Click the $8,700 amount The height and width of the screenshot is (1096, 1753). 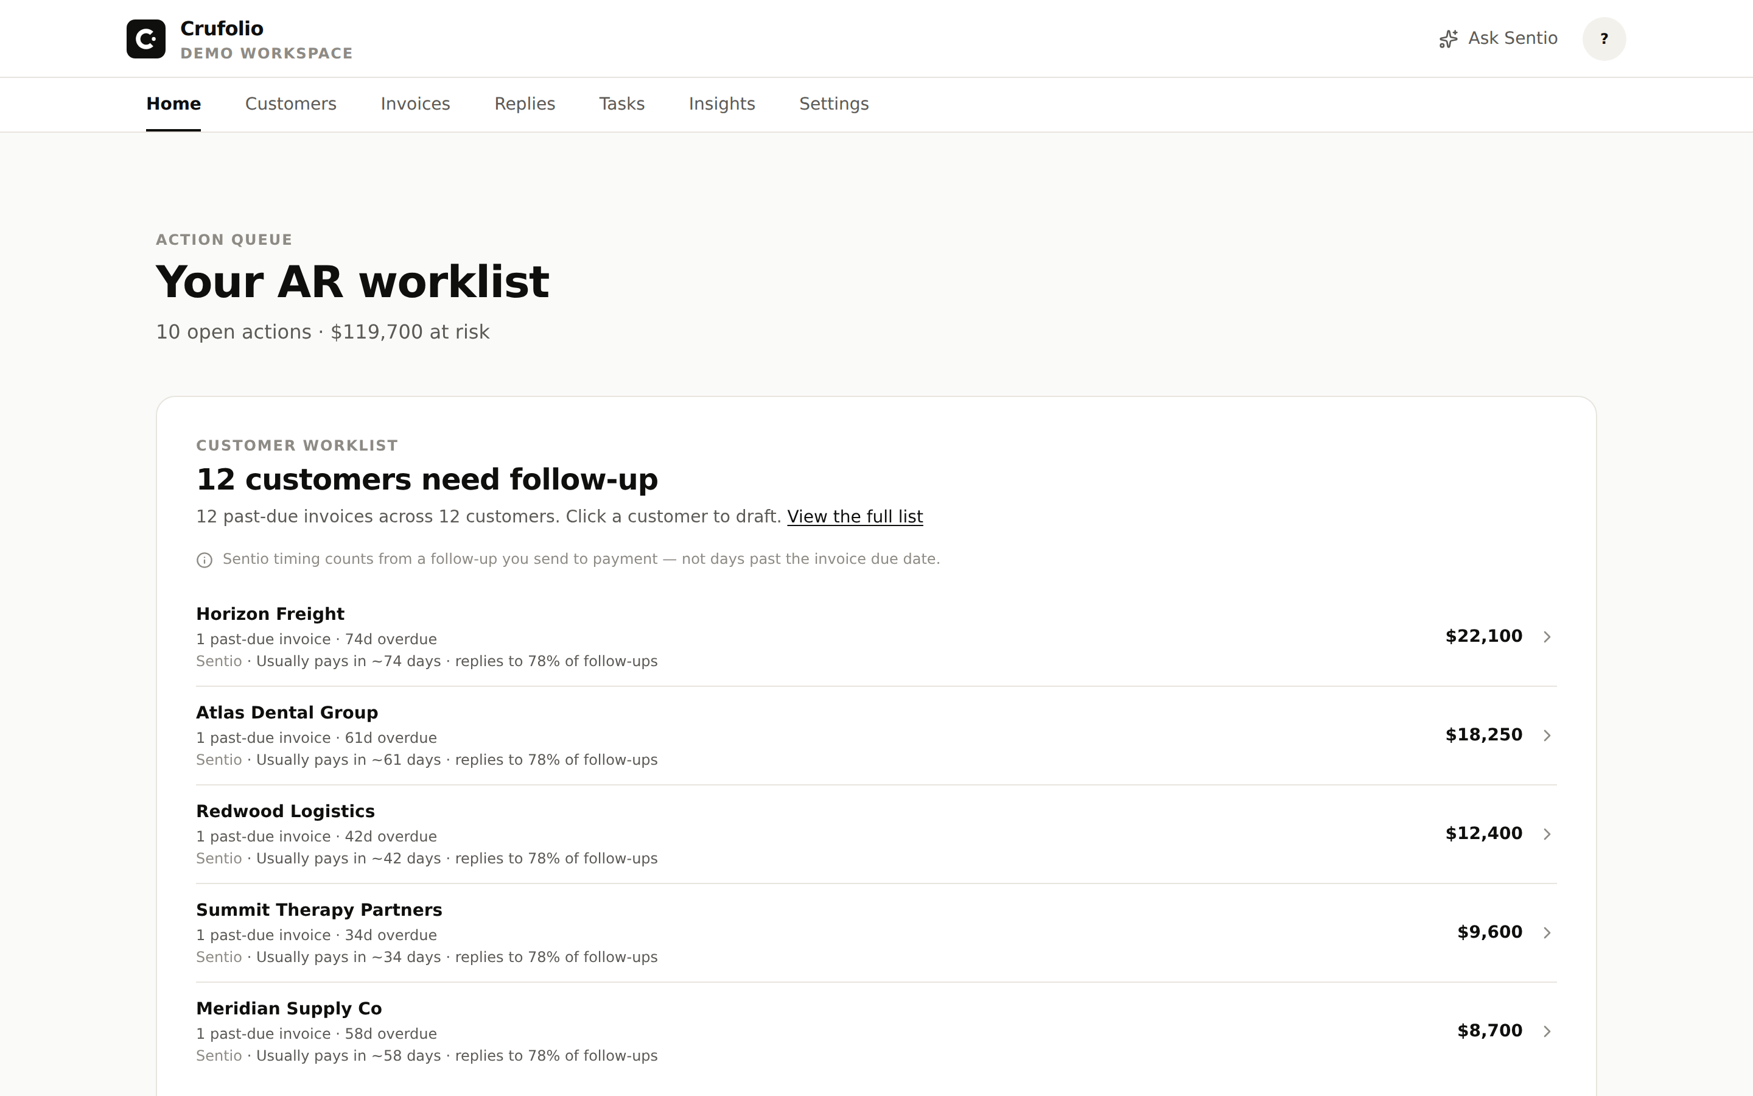(x=1489, y=1030)
